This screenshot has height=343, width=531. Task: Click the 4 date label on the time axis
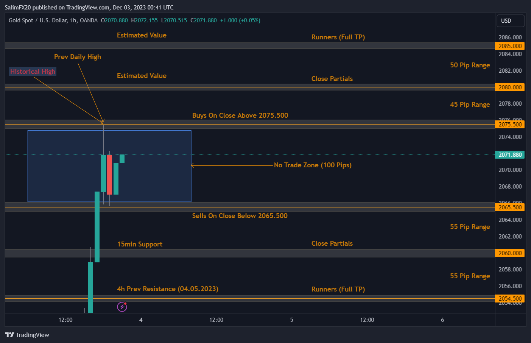141,320
